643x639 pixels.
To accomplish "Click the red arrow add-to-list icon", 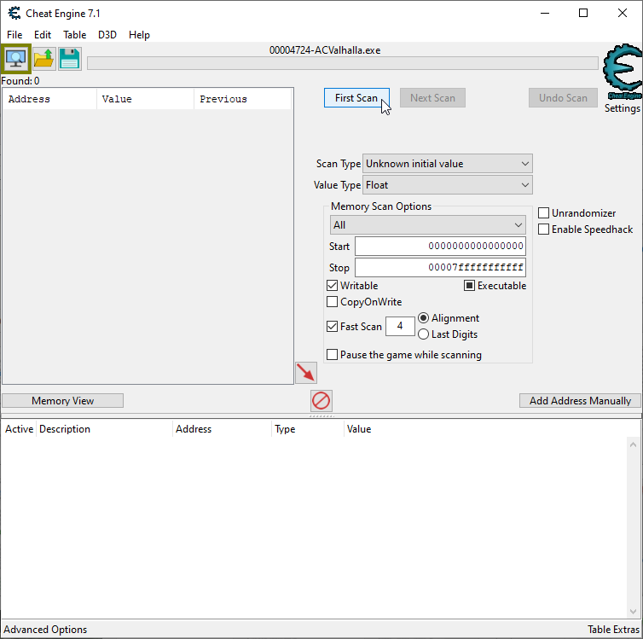I will click(x=305, y=373).
